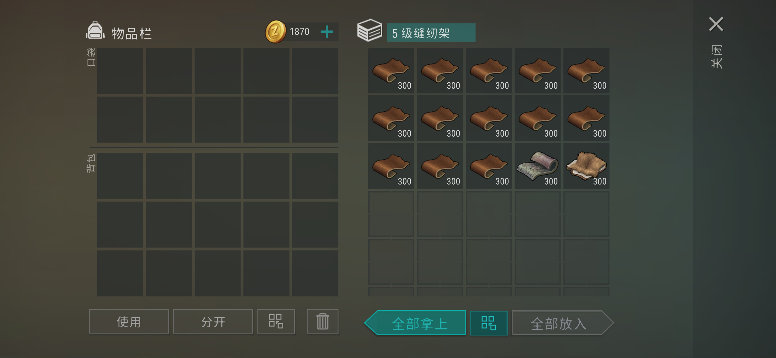This screenshot has width=776, height=358.
Task: Sort storage with the teal grid button
Action: tap(488, 323)
